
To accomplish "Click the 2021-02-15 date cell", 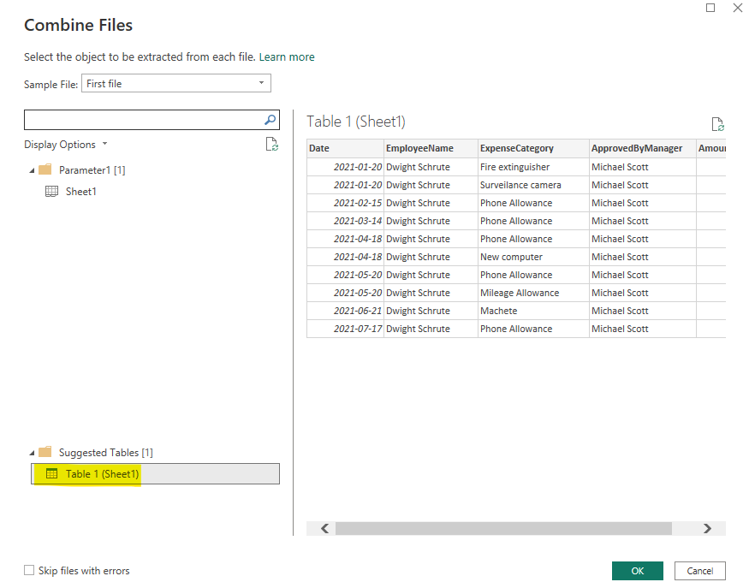I will (x=345, y=203).
